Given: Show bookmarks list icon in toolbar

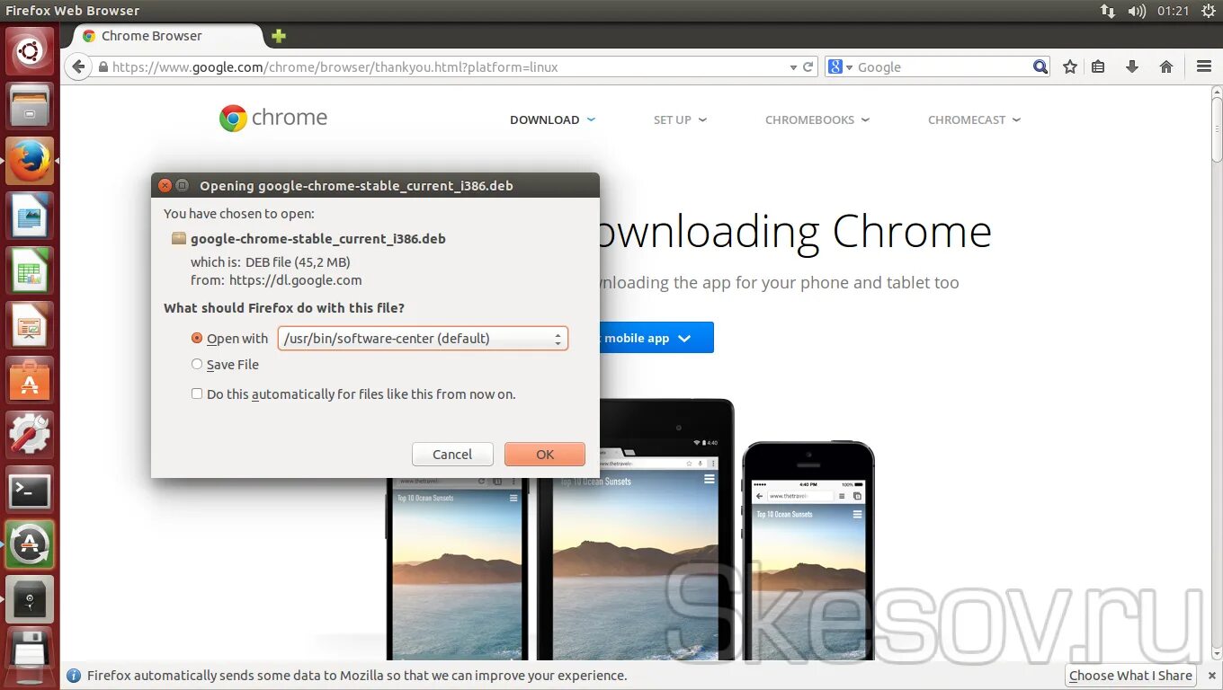Looking at the screenshot, I should coord(1098,66).
